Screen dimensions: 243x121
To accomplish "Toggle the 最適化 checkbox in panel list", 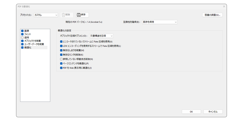I will coord(22,47).
